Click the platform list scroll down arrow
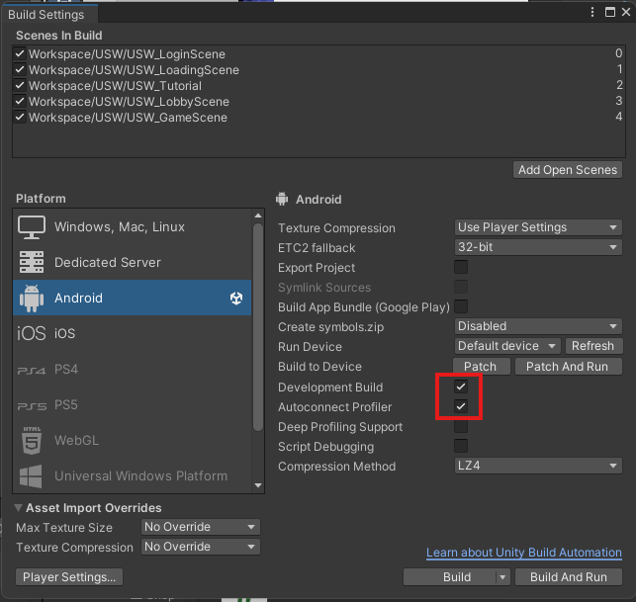Viewport: 636px width, 602px height. [x=258, y=485]
